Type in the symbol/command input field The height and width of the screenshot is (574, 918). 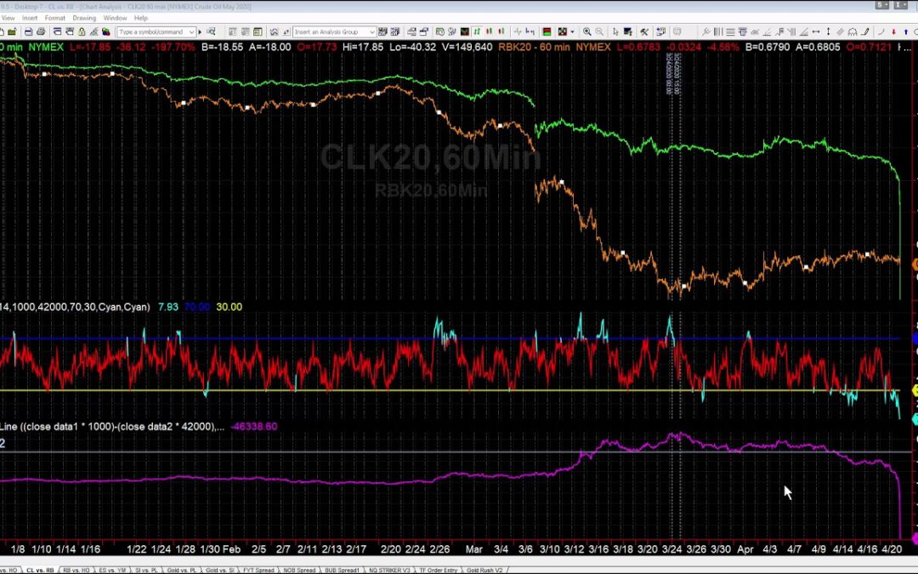click(x=154, y=31)
